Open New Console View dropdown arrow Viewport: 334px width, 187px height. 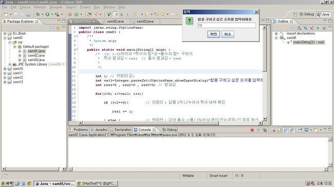[321, 130]
